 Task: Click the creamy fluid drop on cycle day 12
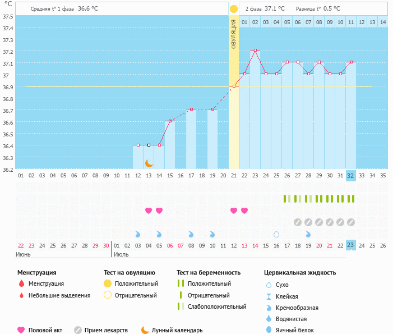[x=138, y=234]
